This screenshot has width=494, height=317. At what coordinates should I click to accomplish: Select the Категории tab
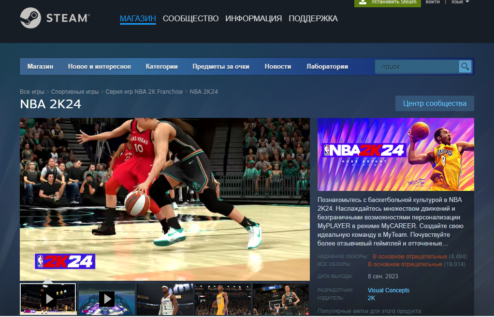[x=161, y=67]
